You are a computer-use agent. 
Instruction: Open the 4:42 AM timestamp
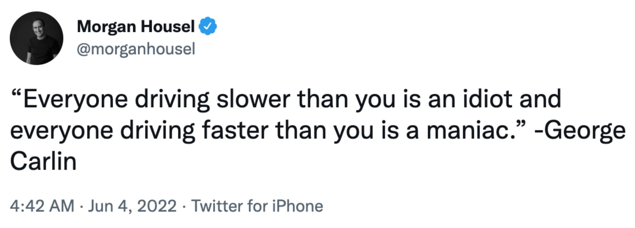pos(42,206)
